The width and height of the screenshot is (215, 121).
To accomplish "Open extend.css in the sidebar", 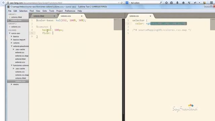I will pyautogui.click(x=20, y=52).
